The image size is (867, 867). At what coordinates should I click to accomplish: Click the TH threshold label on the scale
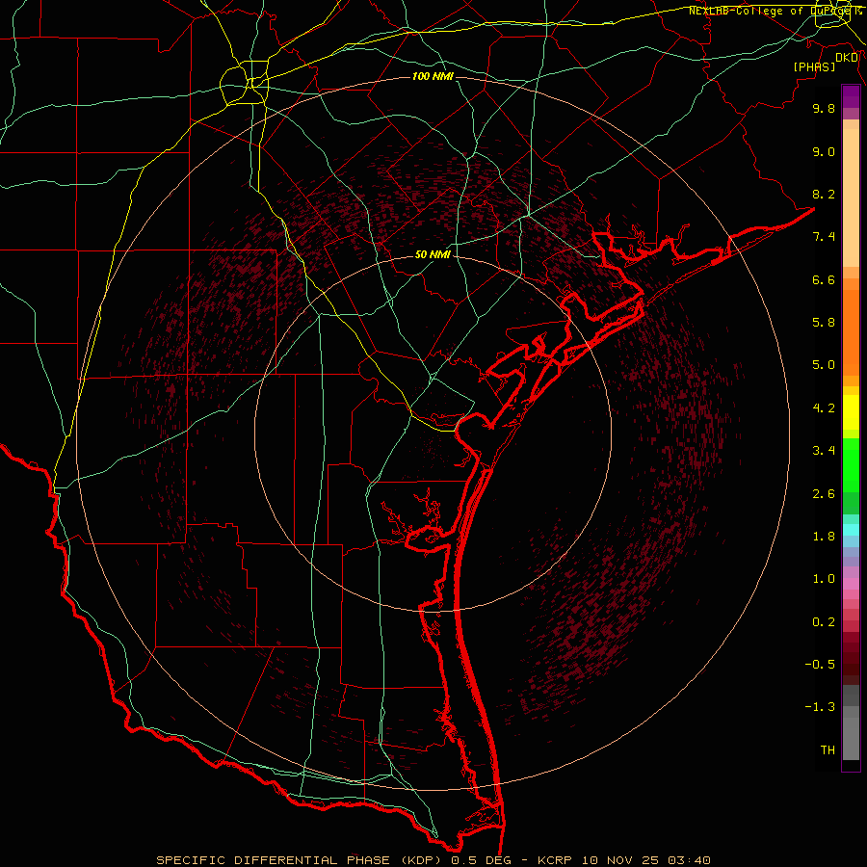(x=828, y=750)
